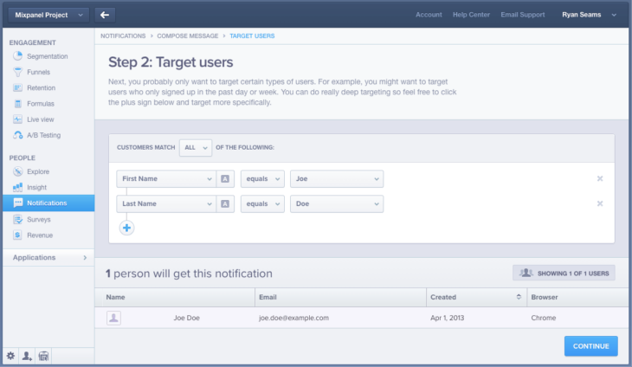This screenshot has width=632, height=367.
Task: Click the Retention grid icon
Action: [17, 87]
